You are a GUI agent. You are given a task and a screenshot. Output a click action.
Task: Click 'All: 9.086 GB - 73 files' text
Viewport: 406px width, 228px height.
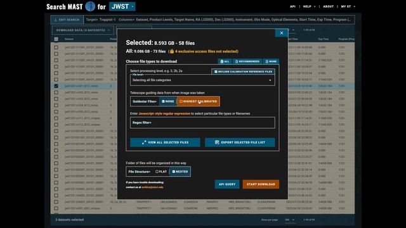(145, 51)
